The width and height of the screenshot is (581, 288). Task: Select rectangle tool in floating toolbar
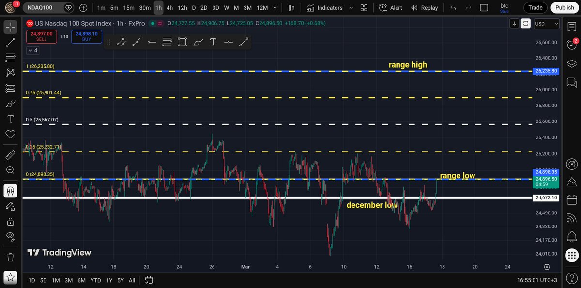coord(182,42)
